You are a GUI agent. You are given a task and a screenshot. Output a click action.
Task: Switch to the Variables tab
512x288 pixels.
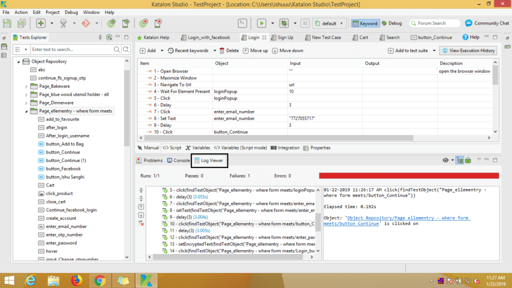(x=197, y=148)
